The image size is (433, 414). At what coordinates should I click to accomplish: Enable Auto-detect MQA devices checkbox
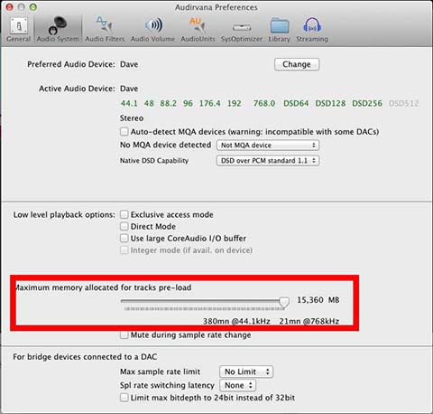coord(124,132)
